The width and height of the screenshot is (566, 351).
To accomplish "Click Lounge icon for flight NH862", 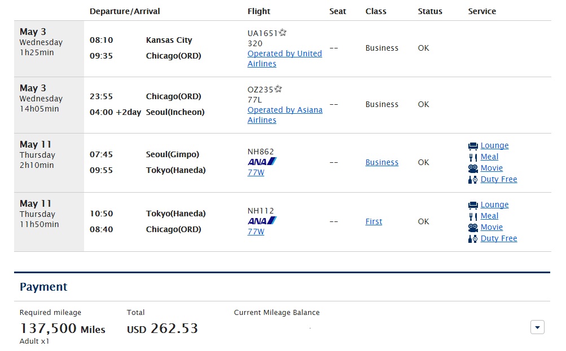I will [x=473, y=146].
